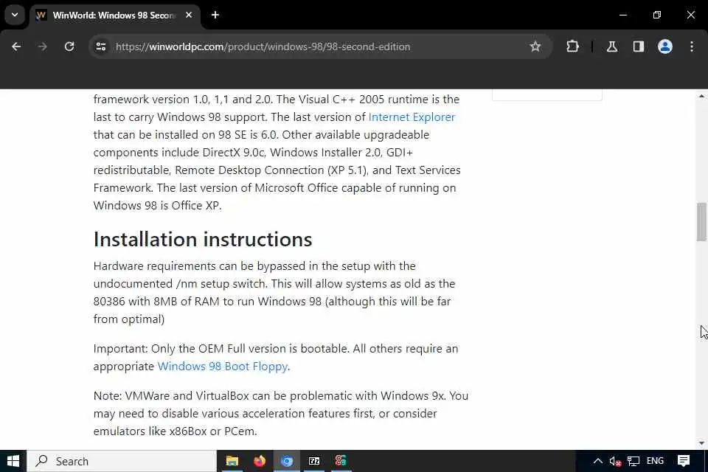Close the WinWorld tab
Screen dimensions: 708x472
(x=189, y=15)
